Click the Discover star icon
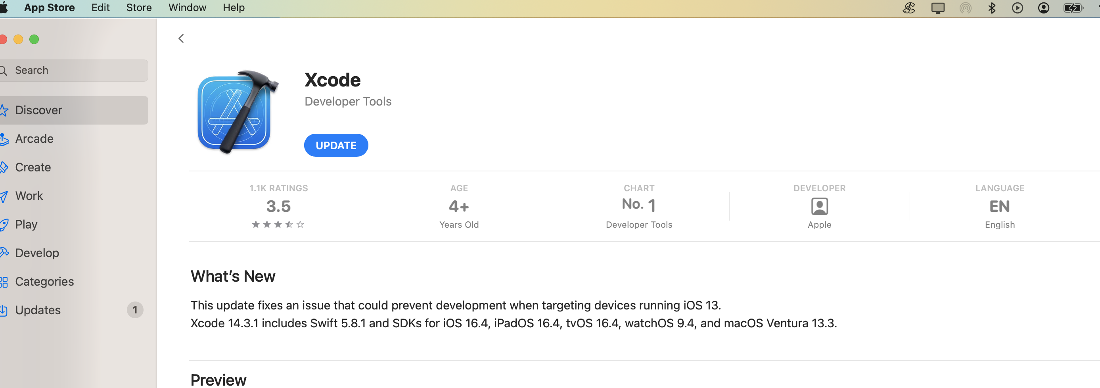Screen dimensions: 1100x388 point(4,110)
